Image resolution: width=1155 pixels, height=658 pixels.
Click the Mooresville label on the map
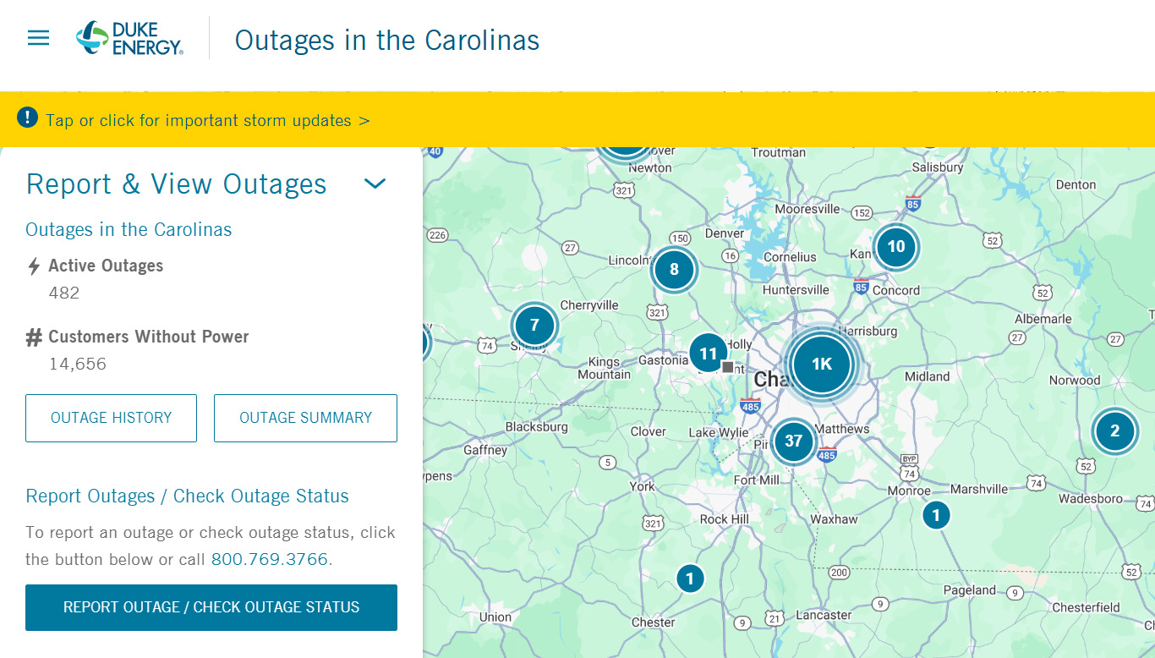click(x=807, y=209)
